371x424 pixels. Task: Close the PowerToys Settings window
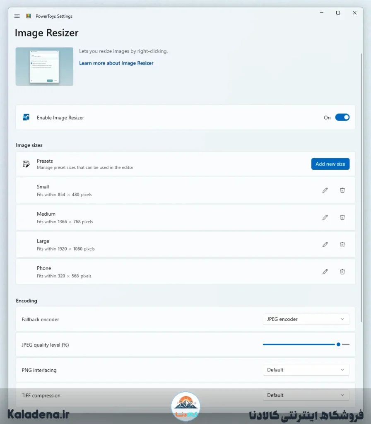point(354,13)
